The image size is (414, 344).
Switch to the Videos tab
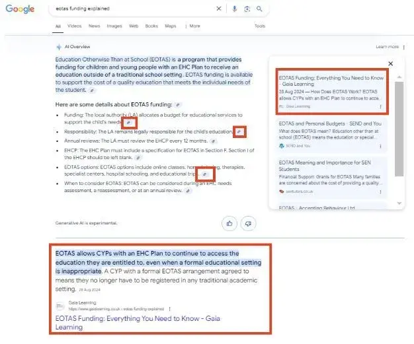coord(75,26)
